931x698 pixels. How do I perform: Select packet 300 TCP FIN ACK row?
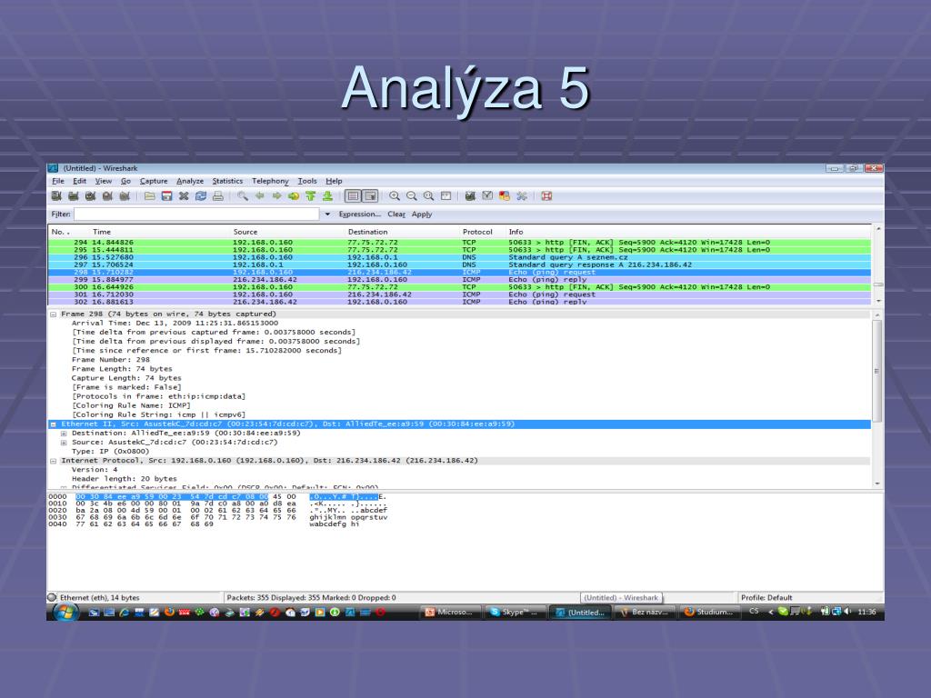tap(459, 287)
